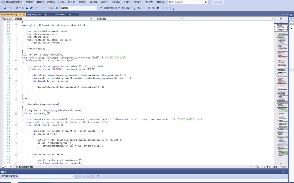Click the green check no-issues status icon
This screenshot has width=294, height=183.
tap(17, 167)
